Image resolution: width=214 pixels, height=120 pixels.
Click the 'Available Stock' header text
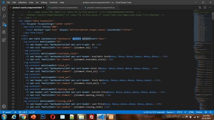pyautogui.click(x=101, y=56)
